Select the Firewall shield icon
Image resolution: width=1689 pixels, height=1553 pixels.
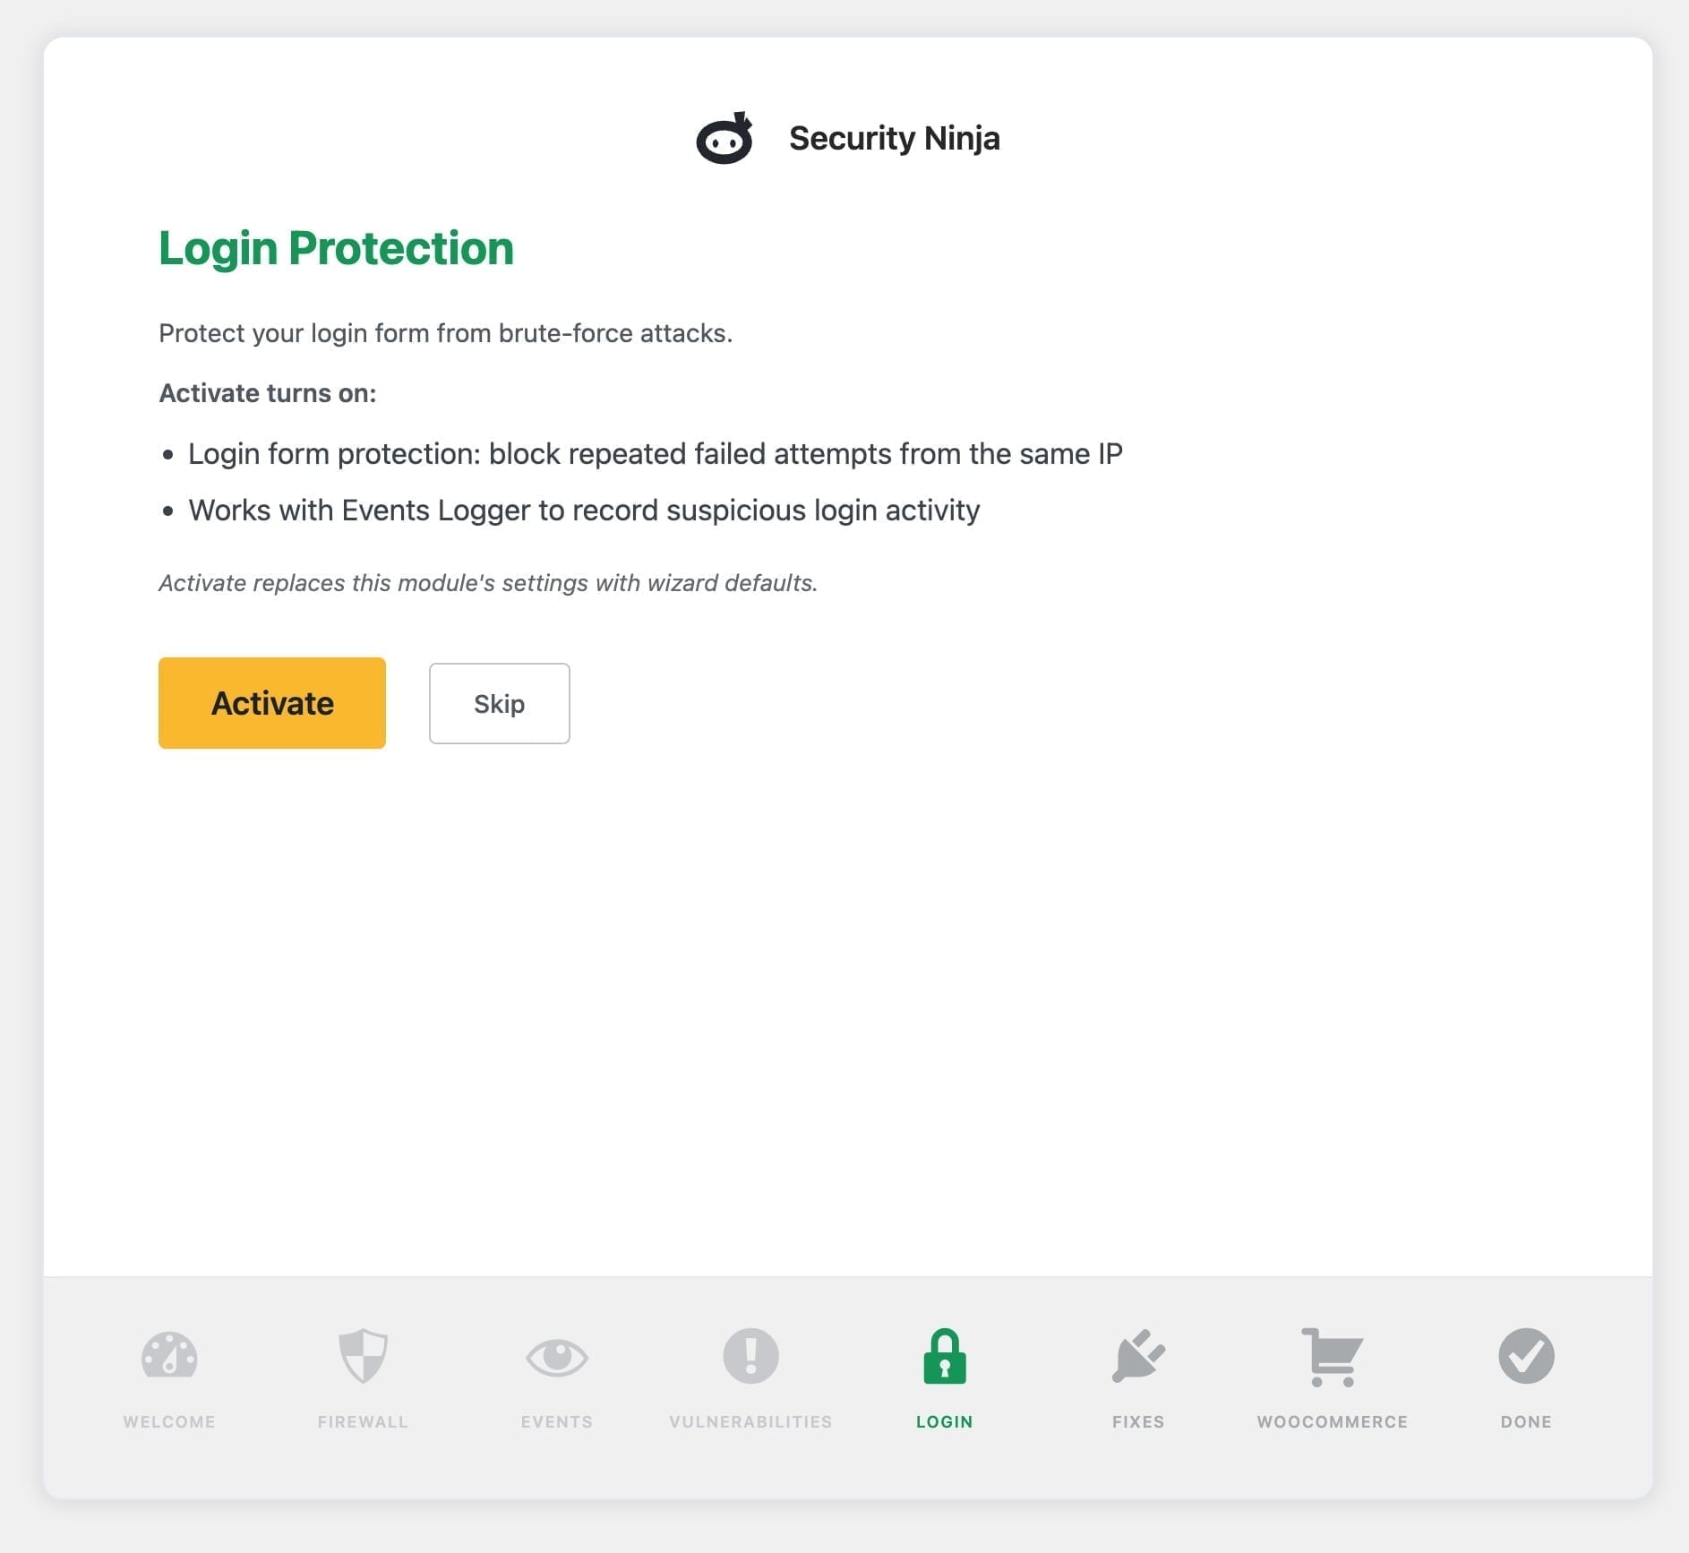pos(363,1356)
